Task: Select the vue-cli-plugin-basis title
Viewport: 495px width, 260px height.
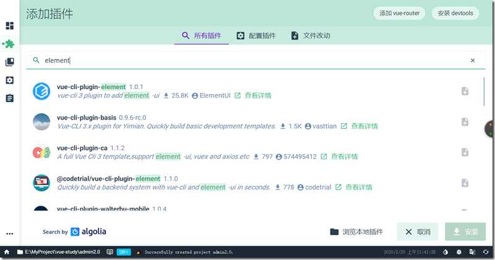Action: (x=87, y=118)
